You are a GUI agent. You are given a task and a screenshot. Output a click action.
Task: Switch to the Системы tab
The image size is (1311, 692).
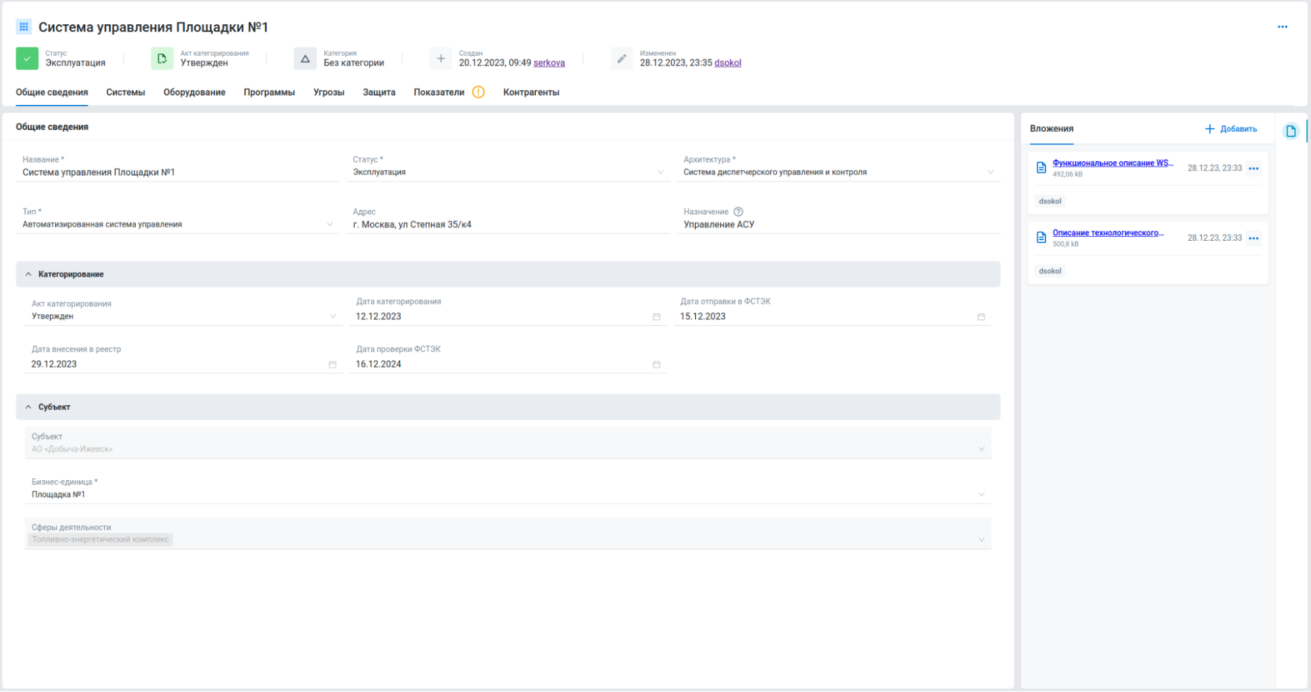tap(125, 92)
